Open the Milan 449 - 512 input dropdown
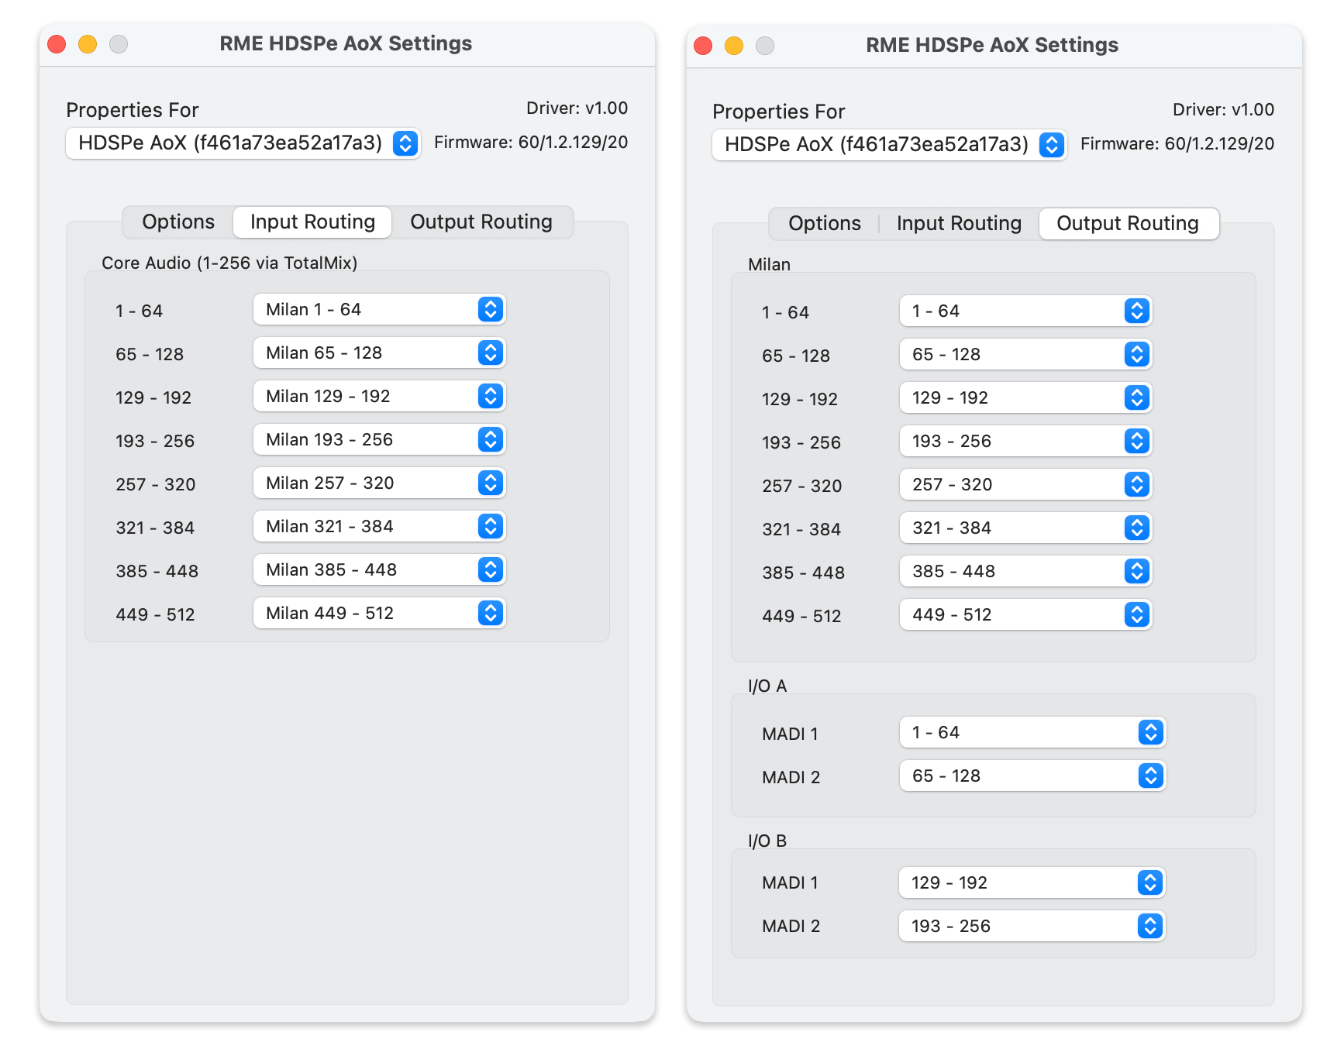Image resolution: width=1344 pixels, height=1049 pixels. (x=380, y=614)
